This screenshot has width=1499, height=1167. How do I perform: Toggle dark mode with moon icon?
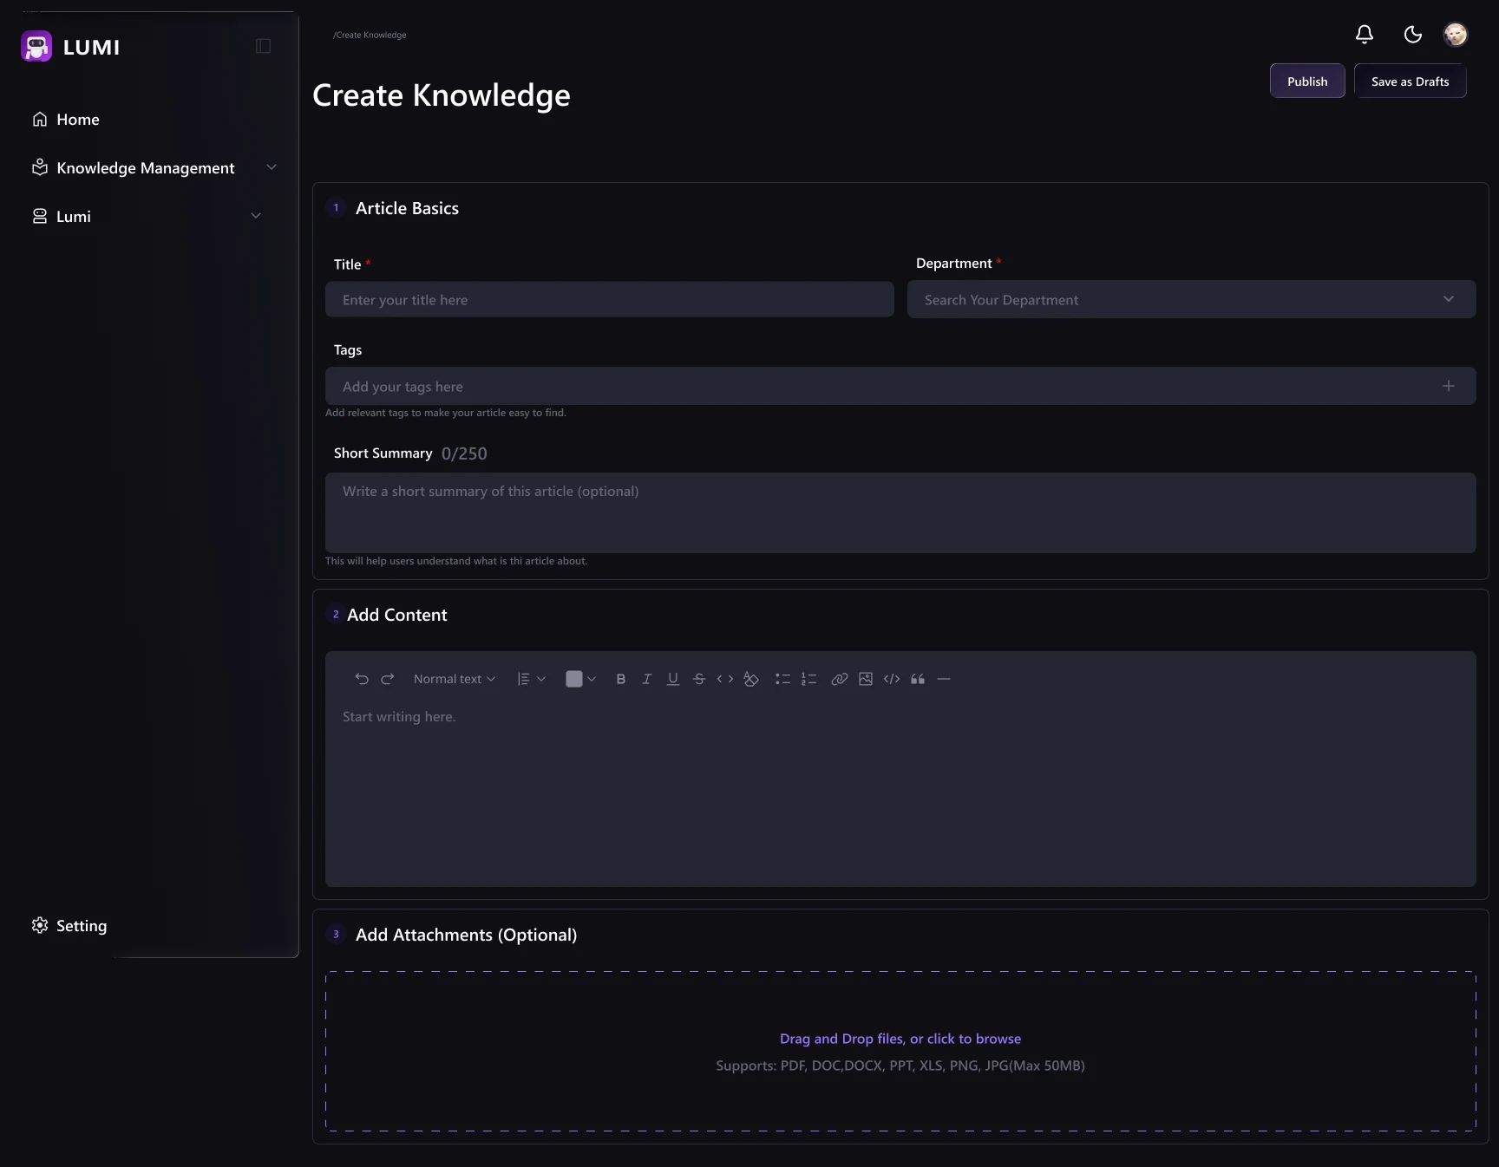pyautogui.click(x=1413, y=34)
